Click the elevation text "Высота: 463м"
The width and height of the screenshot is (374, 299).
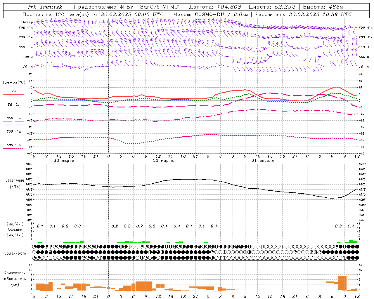(x=323, y=7)
